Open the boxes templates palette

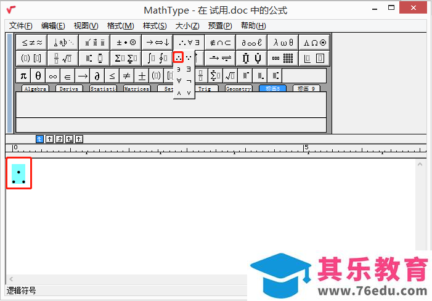(314, 58)
